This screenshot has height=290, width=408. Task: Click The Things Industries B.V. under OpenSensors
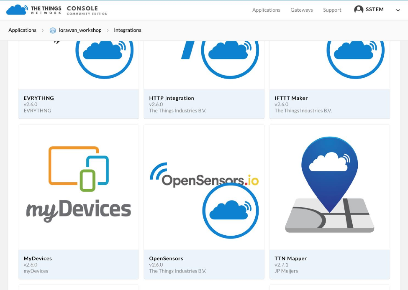(x=177, y=271)
